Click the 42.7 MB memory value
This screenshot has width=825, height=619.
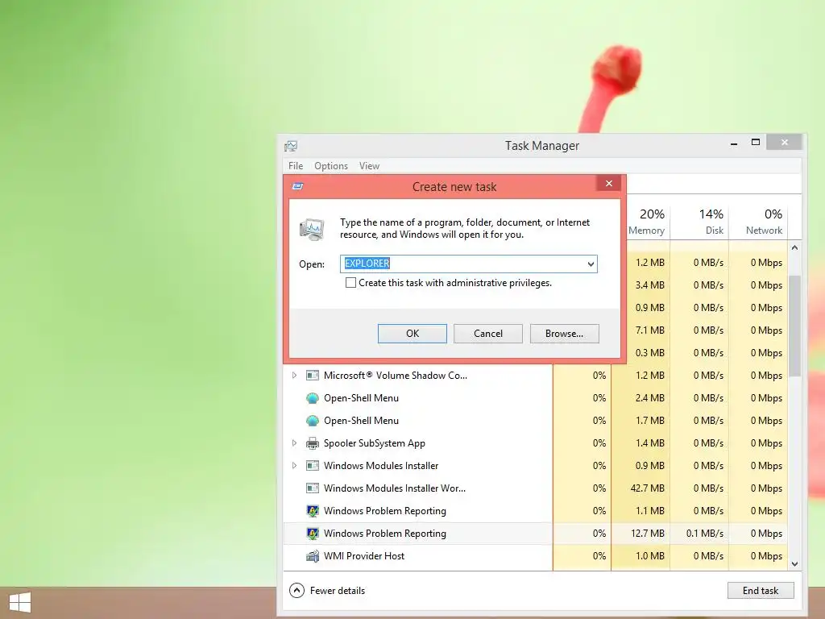647,488
